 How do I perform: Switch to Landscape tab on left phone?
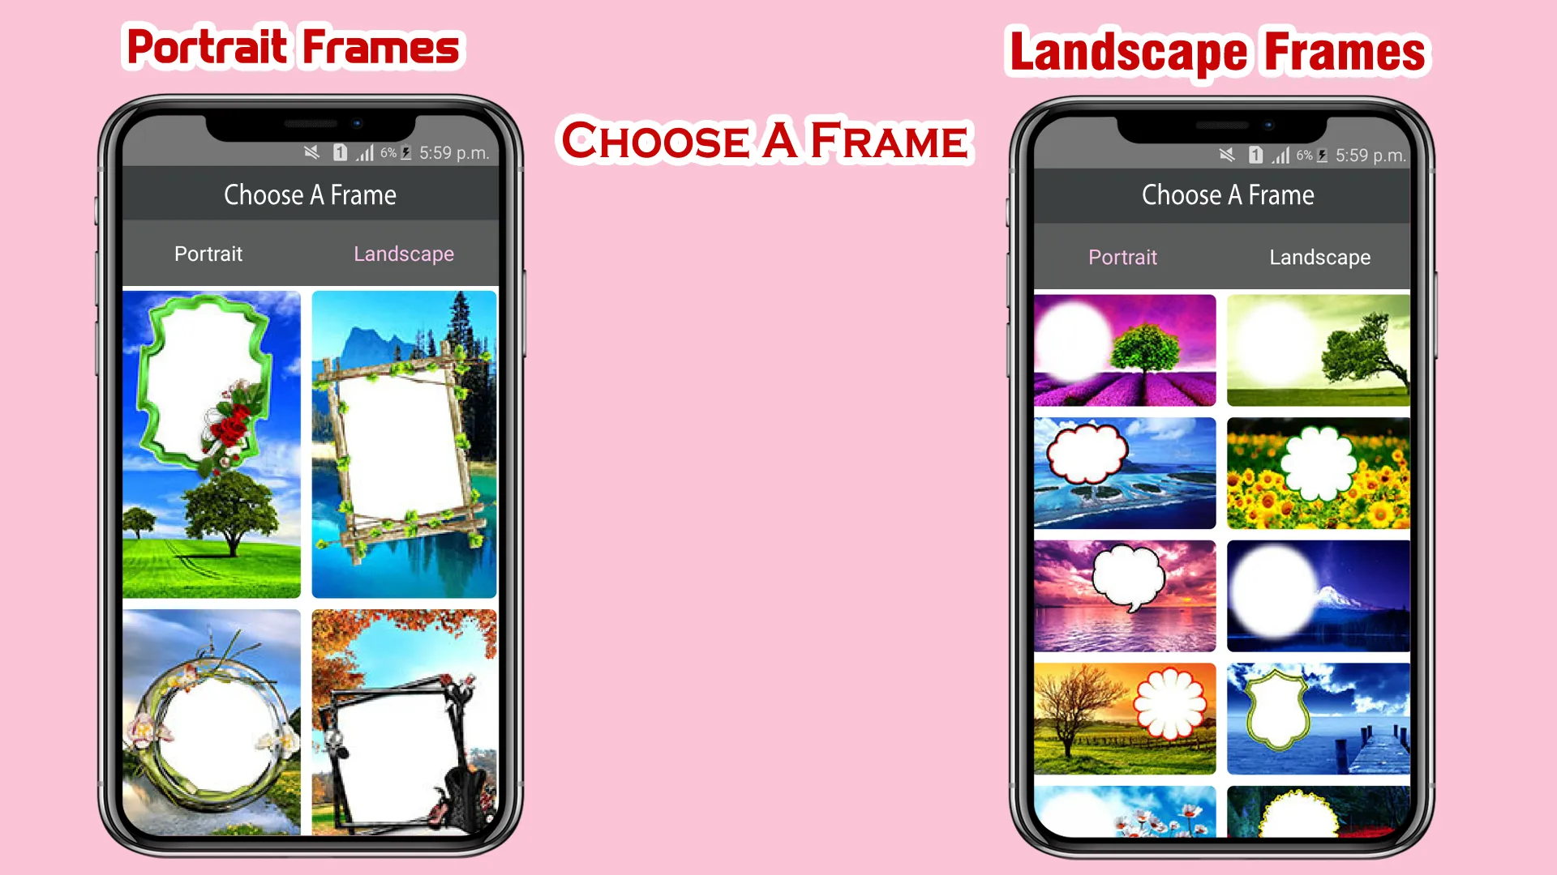click(x=404, y=254)
